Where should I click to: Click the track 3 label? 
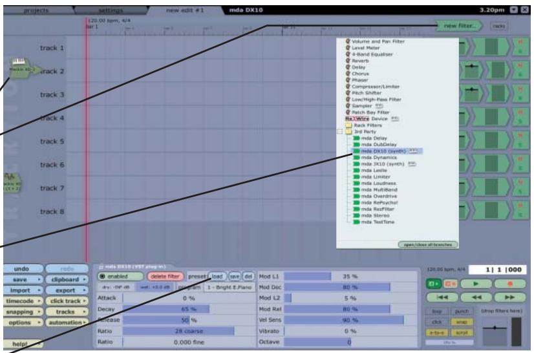click(52, 95)
